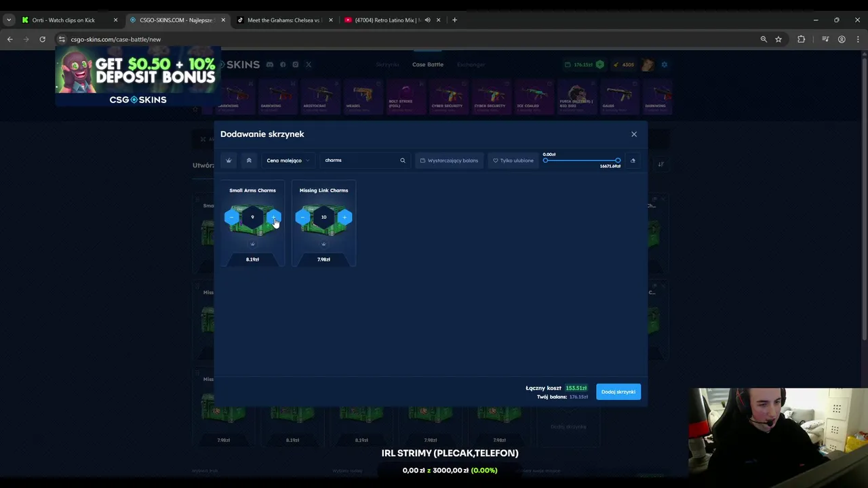
Task: Click the deposit bonus banner
Action: coord(138,77)
